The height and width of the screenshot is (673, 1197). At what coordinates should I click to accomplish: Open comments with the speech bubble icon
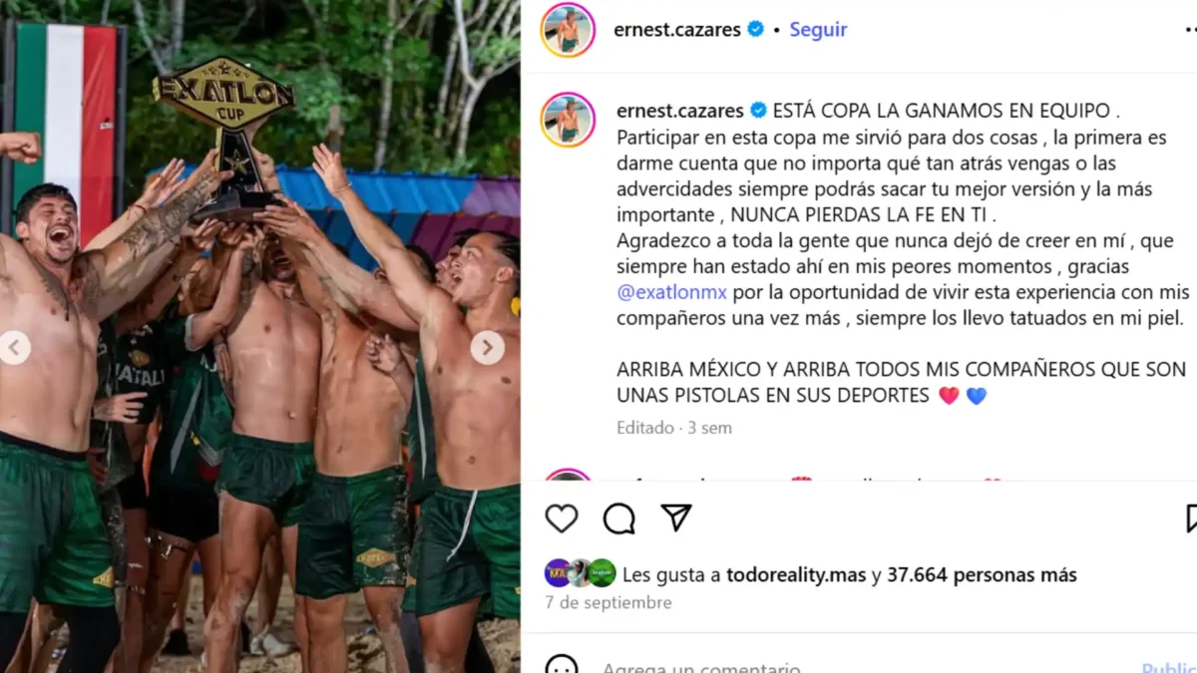[x=619, y=518]
